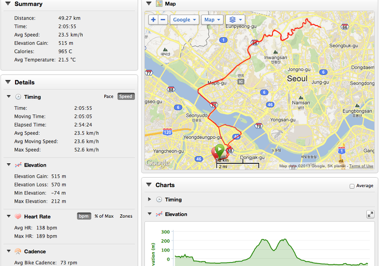The image size is (379, 266).
Task: Click the Map panel icon
Action: point(159,4)
